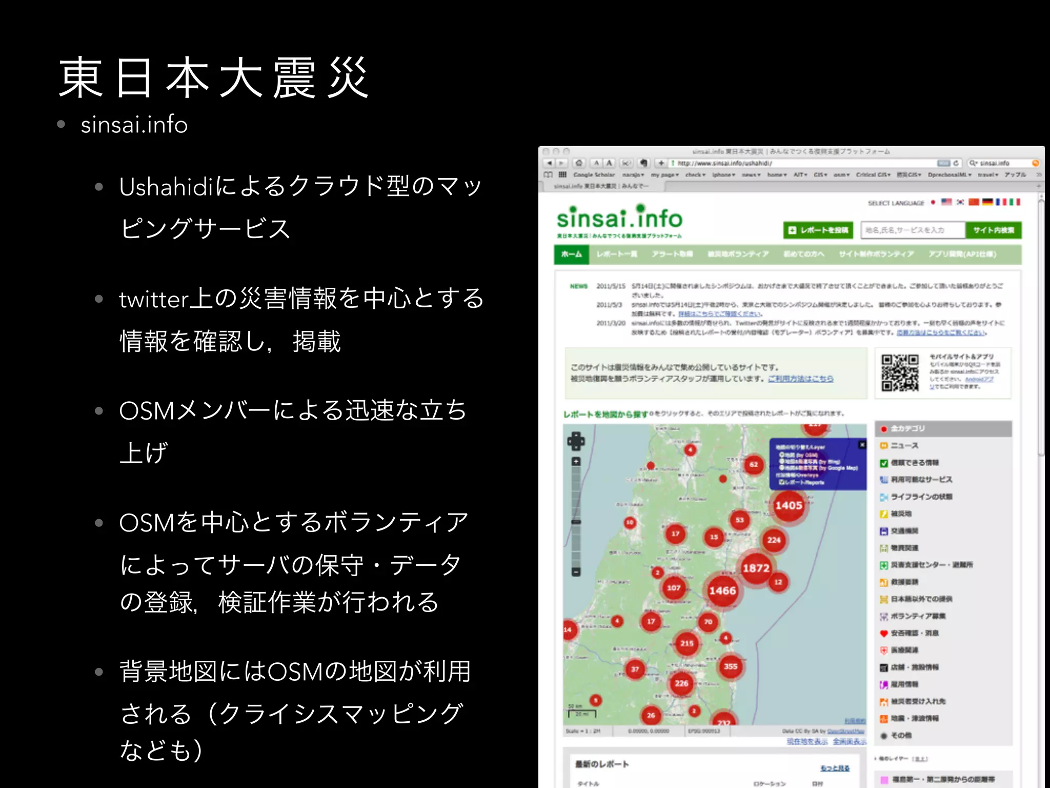The image size is (1050, 788).
Task: Open the アプリ開発(API仕様) navigation tab
Action: click(962, 254)
